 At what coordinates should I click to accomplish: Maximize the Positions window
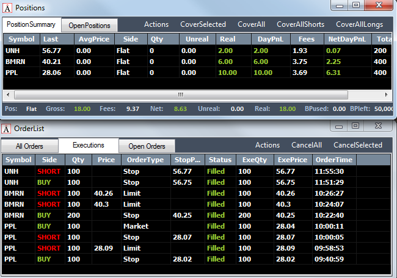[x=355, y=5]
